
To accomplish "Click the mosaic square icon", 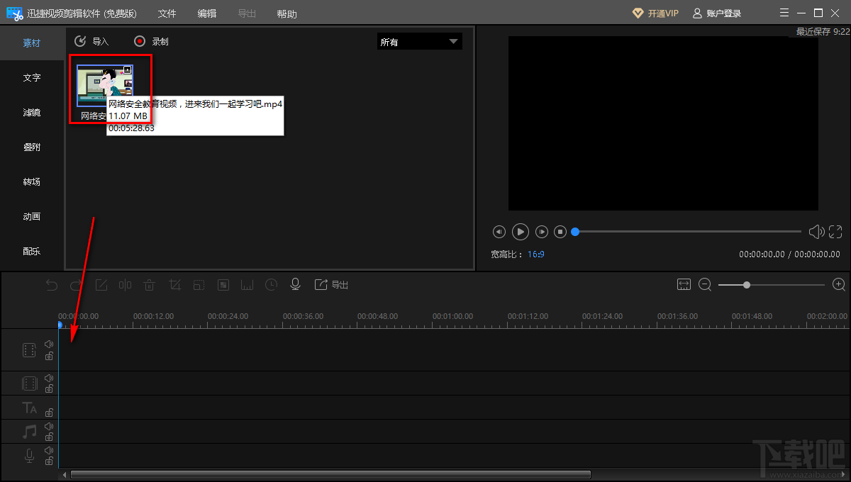I will point(223,285).
